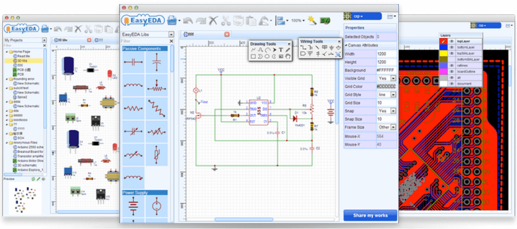The height and width of the screenshot is (229, 517).
Task: Click the green PCB convert icon
Action: (325, 21)
